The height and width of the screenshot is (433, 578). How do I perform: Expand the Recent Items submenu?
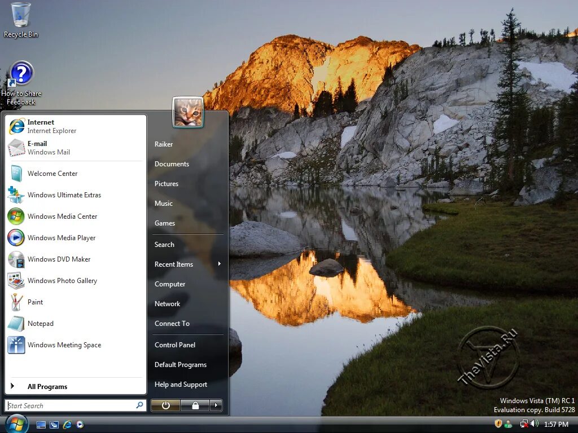[x=187, y=264]
